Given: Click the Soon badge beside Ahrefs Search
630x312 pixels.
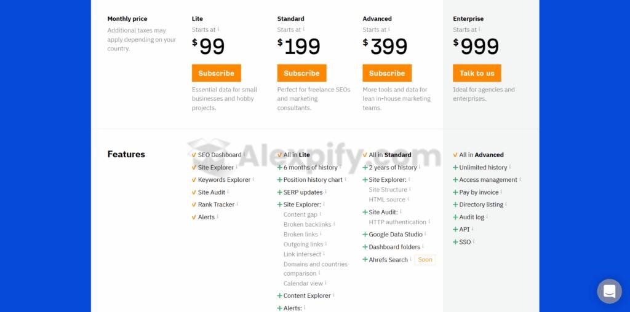Looking at the screenshot, I should (425, 260).
